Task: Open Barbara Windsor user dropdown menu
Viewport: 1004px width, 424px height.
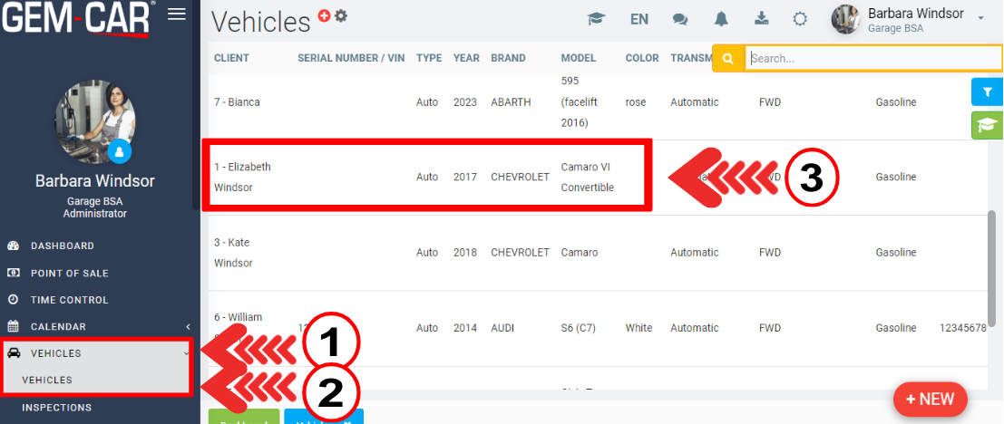Action: point(916,19)
